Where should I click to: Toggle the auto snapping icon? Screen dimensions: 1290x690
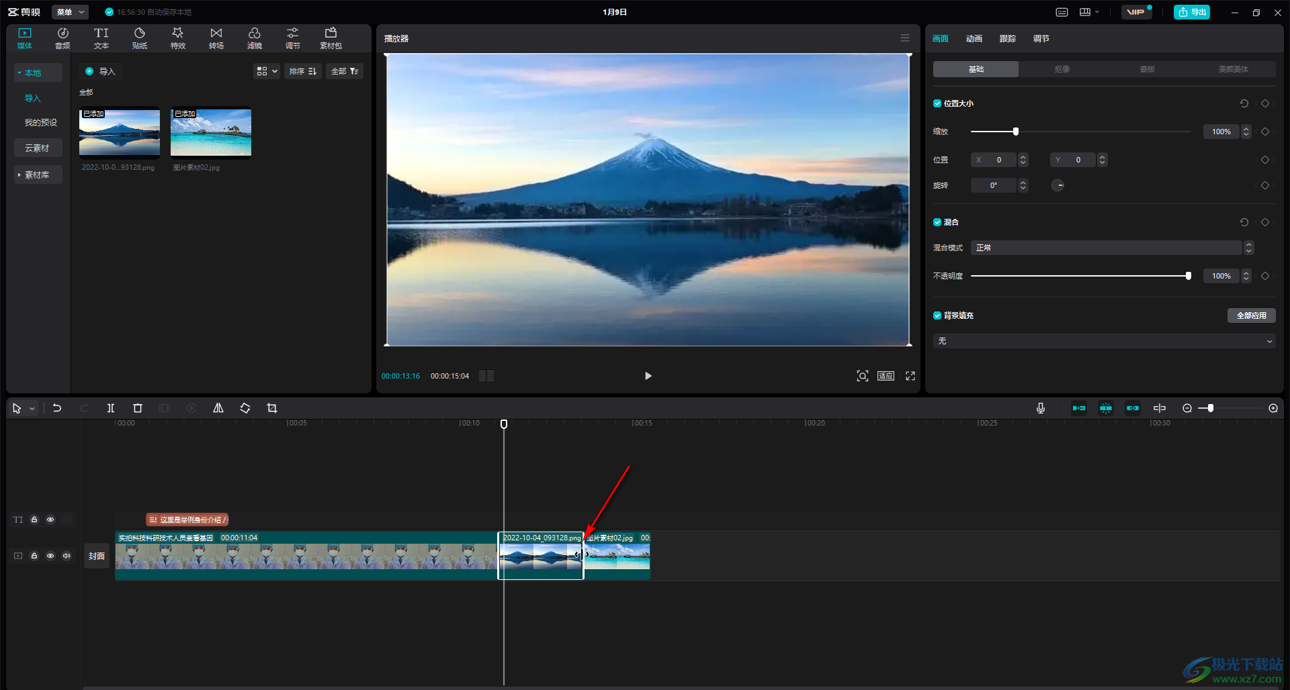(1106, 408)
